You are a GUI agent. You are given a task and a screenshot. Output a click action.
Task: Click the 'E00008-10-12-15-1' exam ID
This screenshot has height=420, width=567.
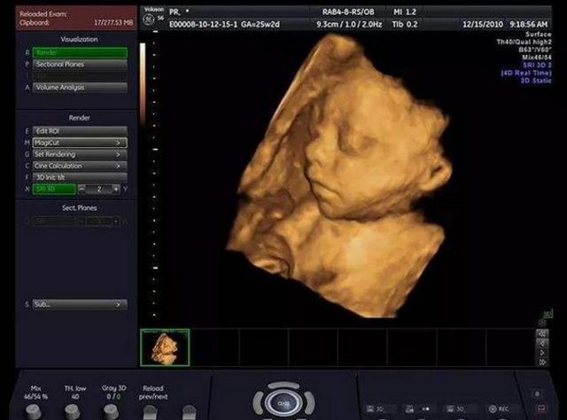204,24
